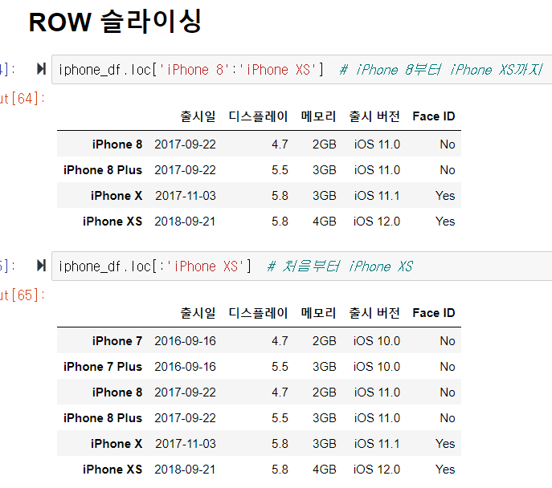This screenshot has width=552, height=488.
Task: Click 출시일 header in first table
Action: 198,116
